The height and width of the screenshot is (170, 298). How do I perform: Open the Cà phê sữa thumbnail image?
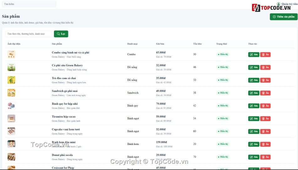pyautogui.click(x=11, y=67)
